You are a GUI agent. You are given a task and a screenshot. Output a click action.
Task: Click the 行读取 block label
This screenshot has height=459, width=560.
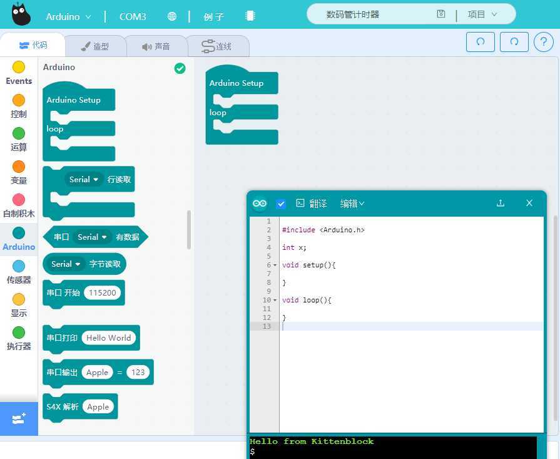point(119,180)
